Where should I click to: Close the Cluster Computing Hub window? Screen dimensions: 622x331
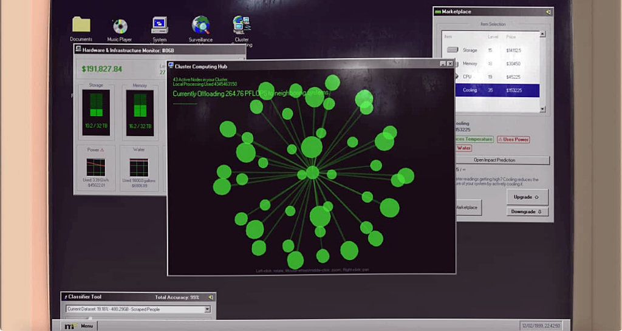(450, 63)
